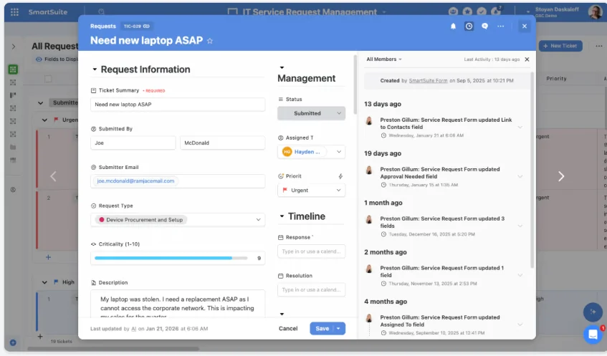Toggle the activity history clock icon
607x356 pixels.
[469, 27]
